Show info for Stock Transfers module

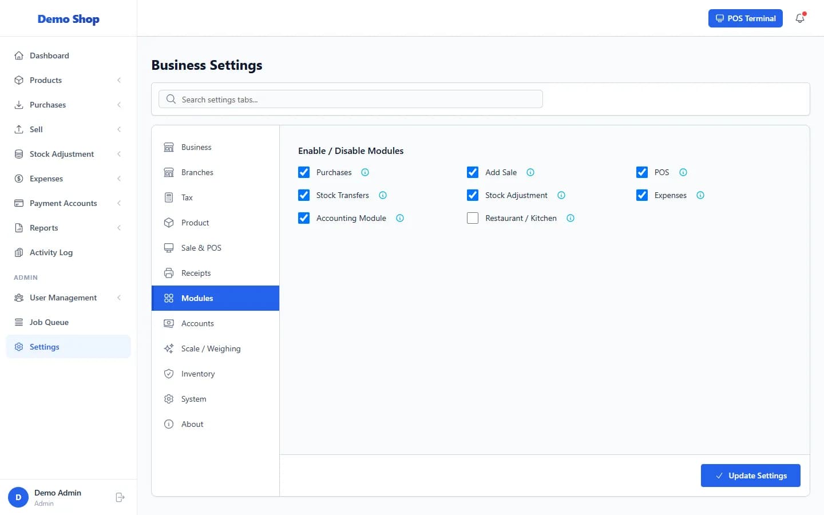[x=383, y=195]
